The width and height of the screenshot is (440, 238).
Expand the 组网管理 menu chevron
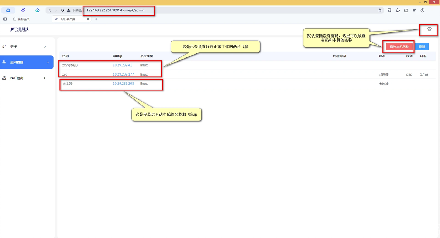pos(47,62)
